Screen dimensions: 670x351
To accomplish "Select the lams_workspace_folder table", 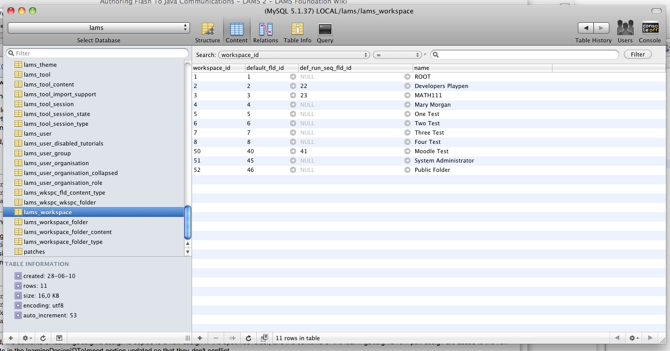I will (55, 222).
